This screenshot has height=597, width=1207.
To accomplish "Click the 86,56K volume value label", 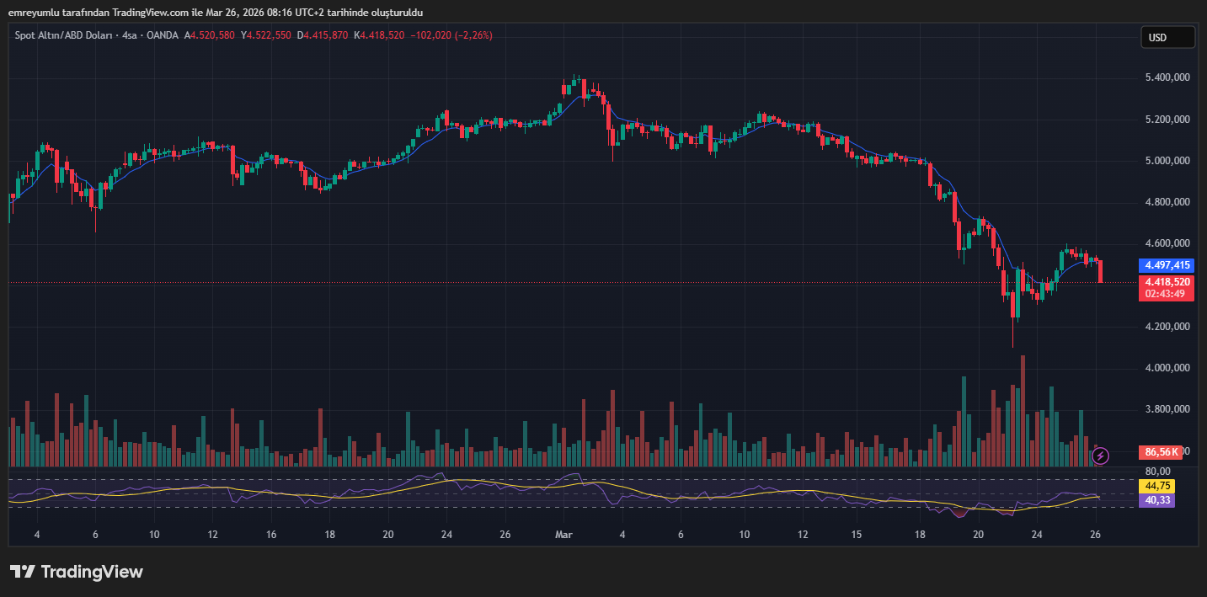I will (x=1162, y=452).
